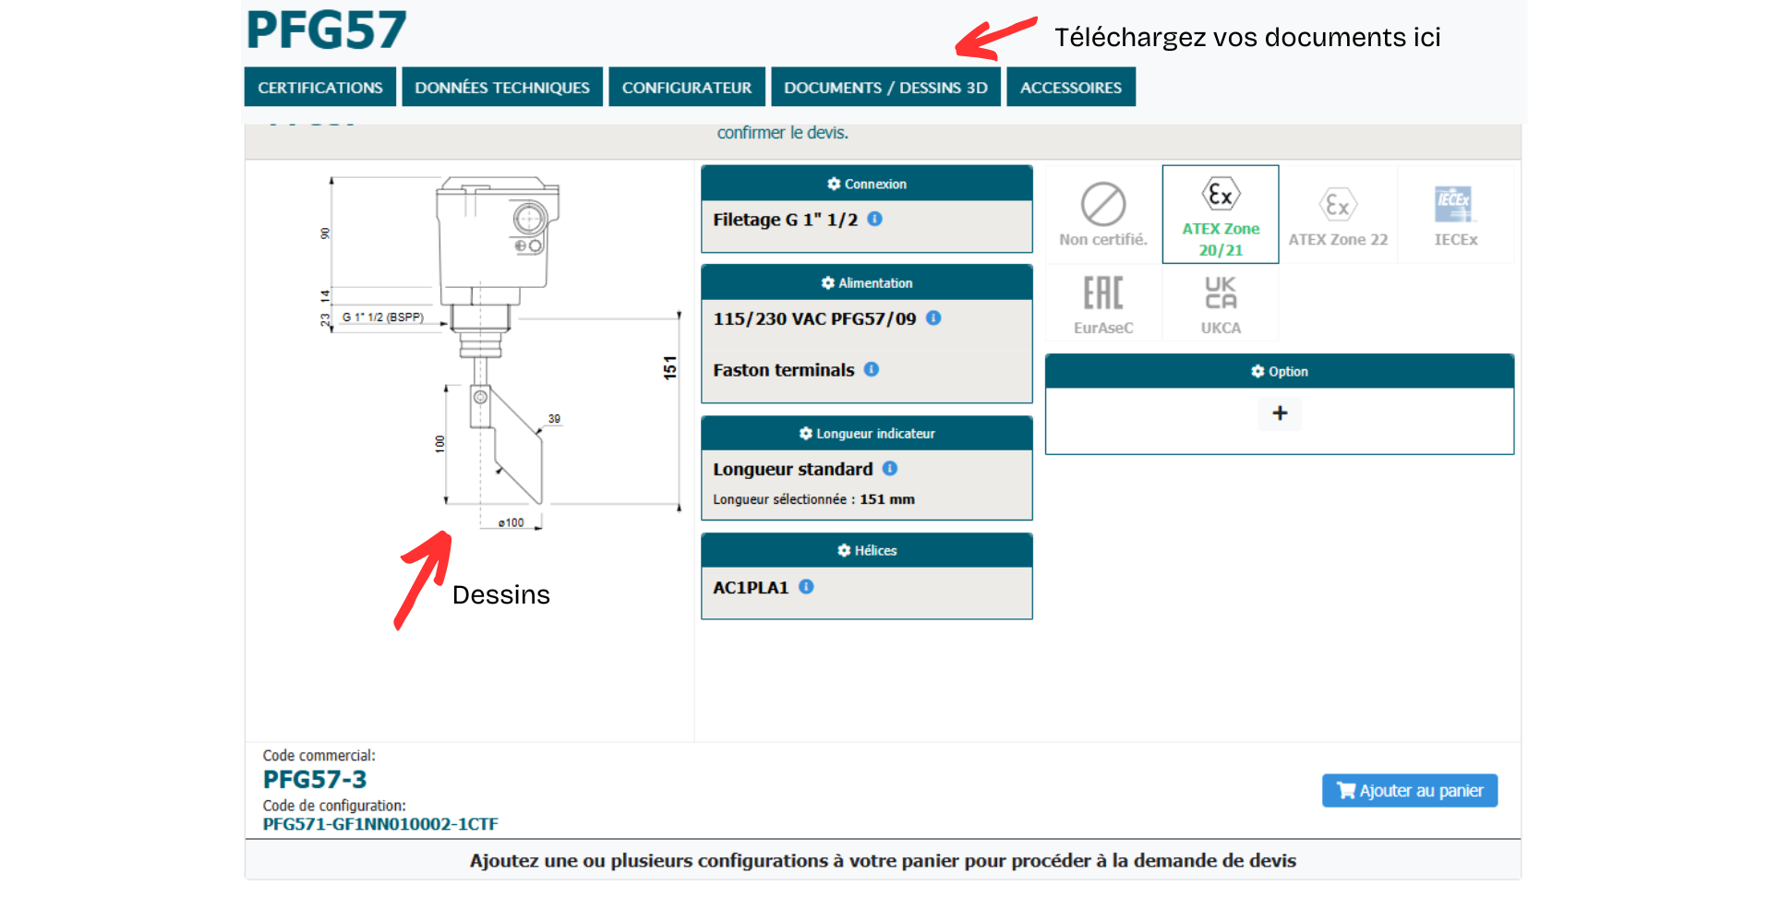Viewport: 1769px width, 898px height.
Task: Add an option with the plus button
Action: point(1280,413)
